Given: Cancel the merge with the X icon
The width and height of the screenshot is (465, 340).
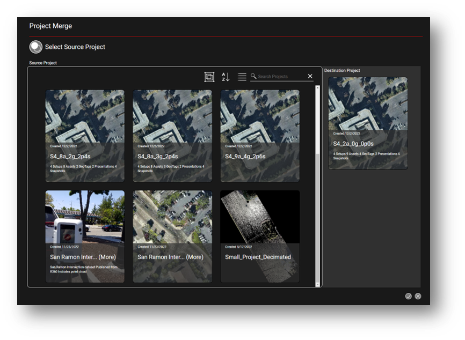Looking at the screenshot, I should (418, 296).
